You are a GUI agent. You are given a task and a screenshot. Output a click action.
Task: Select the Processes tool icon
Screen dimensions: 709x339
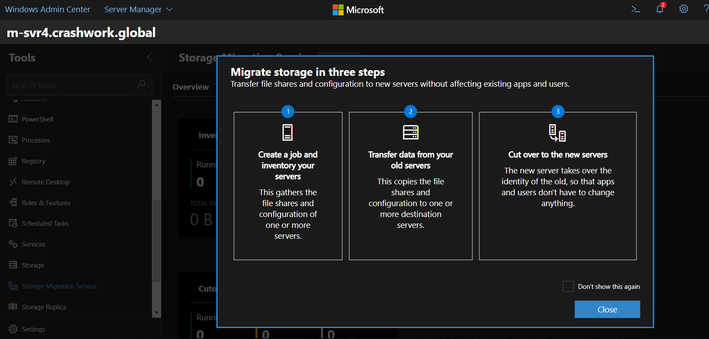pyautogui.click(x=13, y=140)
